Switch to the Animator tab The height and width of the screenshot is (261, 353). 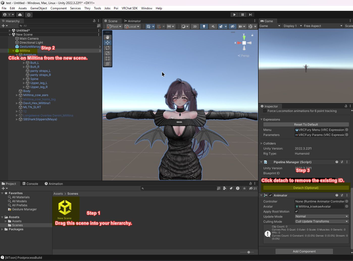click(x=132, y=21)
